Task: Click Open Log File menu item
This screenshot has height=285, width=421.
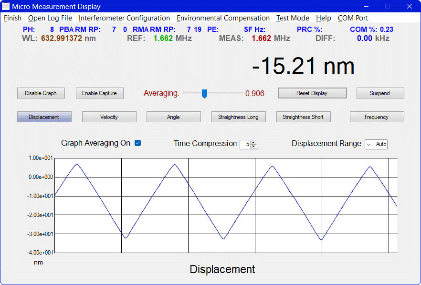Action: [50, 18]
